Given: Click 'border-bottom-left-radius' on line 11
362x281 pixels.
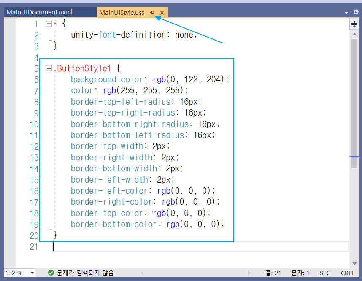Looking at the screenshot, I should pos(127,135).
